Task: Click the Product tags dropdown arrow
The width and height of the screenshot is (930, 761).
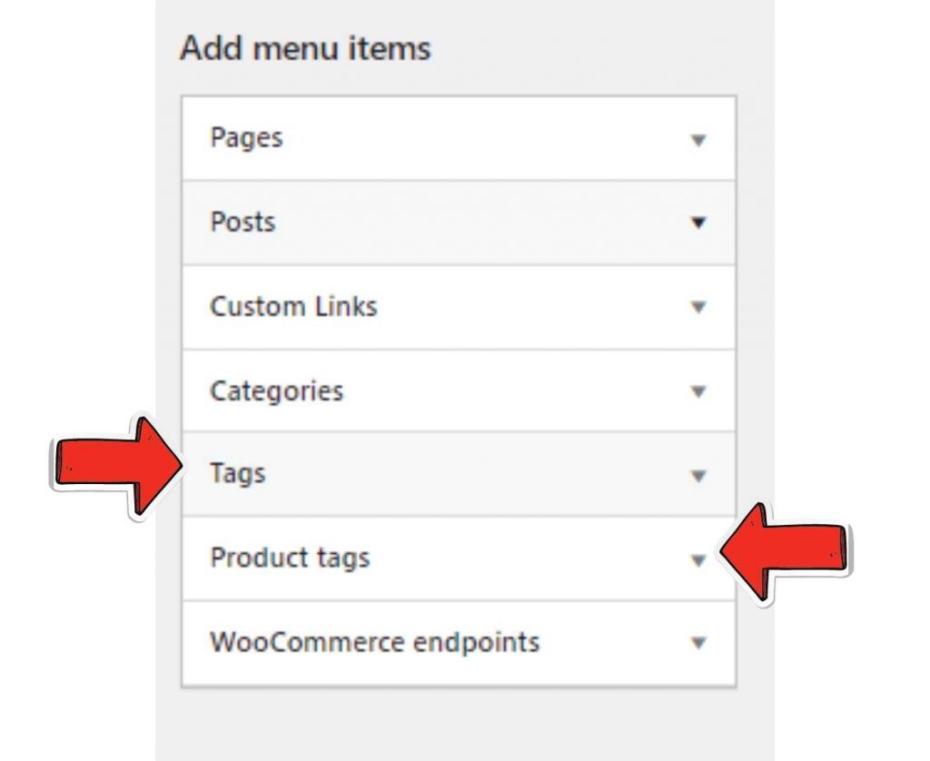Action: click(699, 559)
